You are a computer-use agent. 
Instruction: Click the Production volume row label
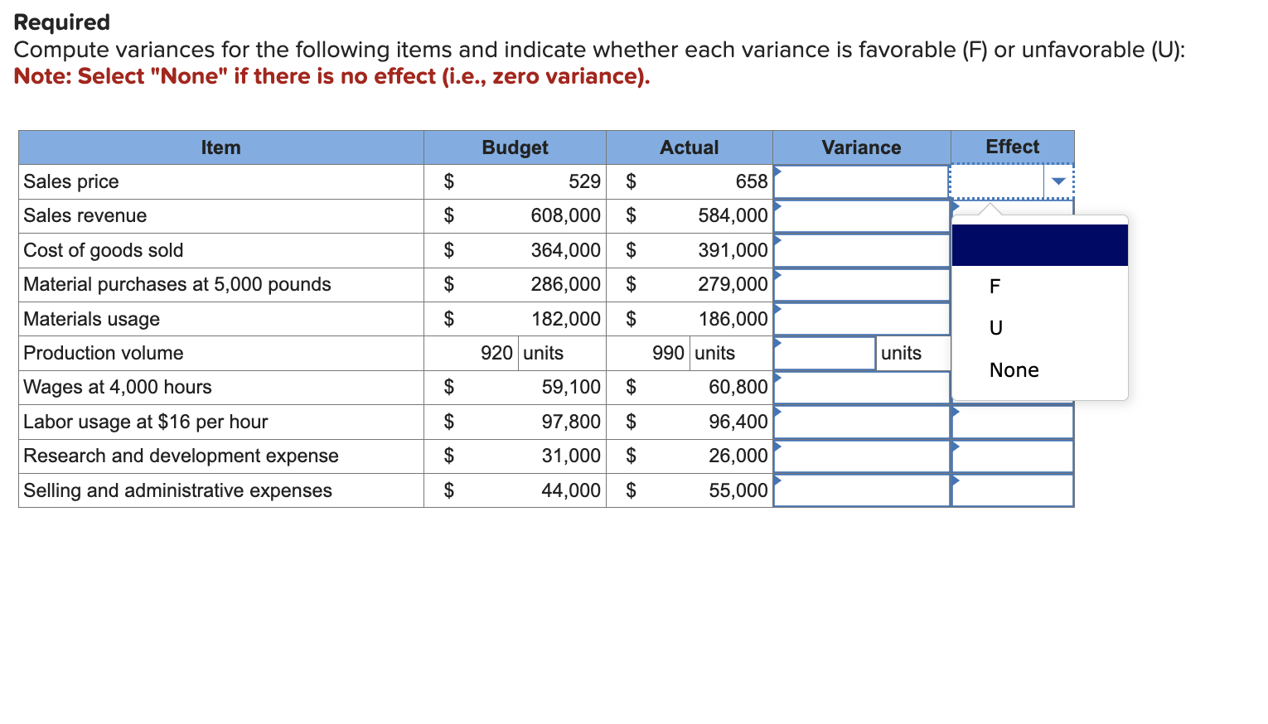click(104, 353)
